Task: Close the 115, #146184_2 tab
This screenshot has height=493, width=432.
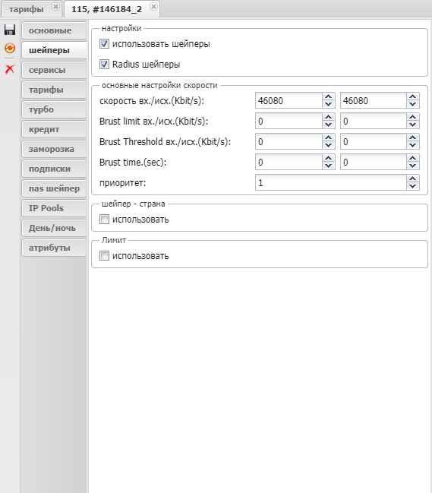Action: (x=153, y=7)
